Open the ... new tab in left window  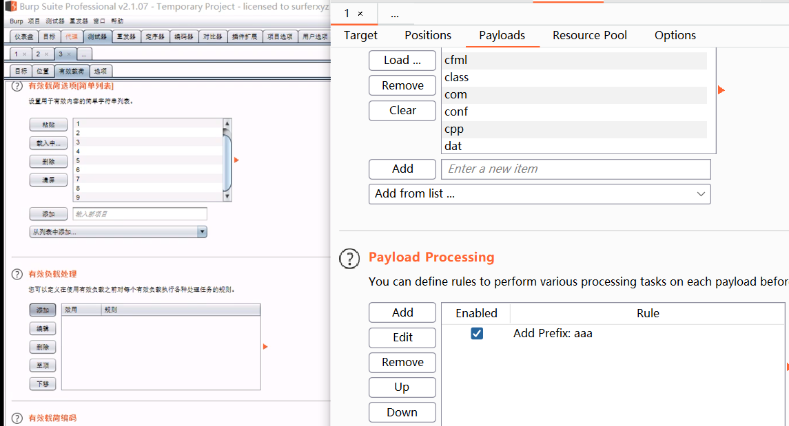pyautogui.click(x=85, y=54)
